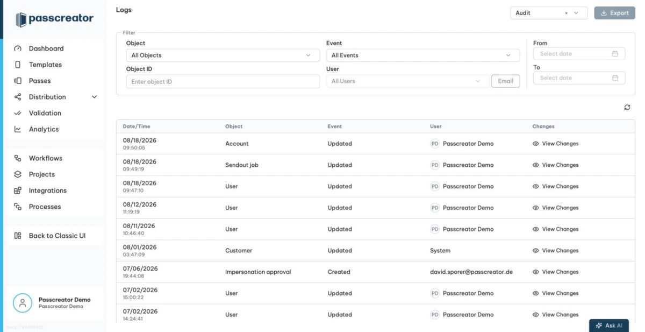Image resolution: width=645 pixels, height=332 pixels.
Task: View changes for the 14:24:41 row
Action: coord(555,315)
